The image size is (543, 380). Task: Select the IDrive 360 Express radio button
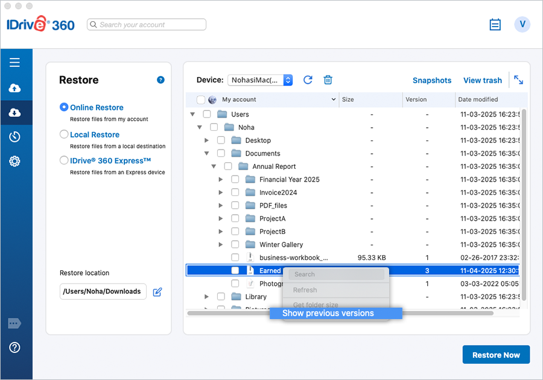point(64,160)
